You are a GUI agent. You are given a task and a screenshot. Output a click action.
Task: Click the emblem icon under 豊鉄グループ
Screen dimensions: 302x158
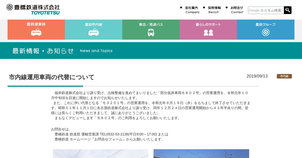tap(266, 32)
